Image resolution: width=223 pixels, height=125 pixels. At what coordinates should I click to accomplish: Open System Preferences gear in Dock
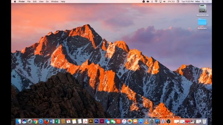pyautogui.click(x=152, y=122)
